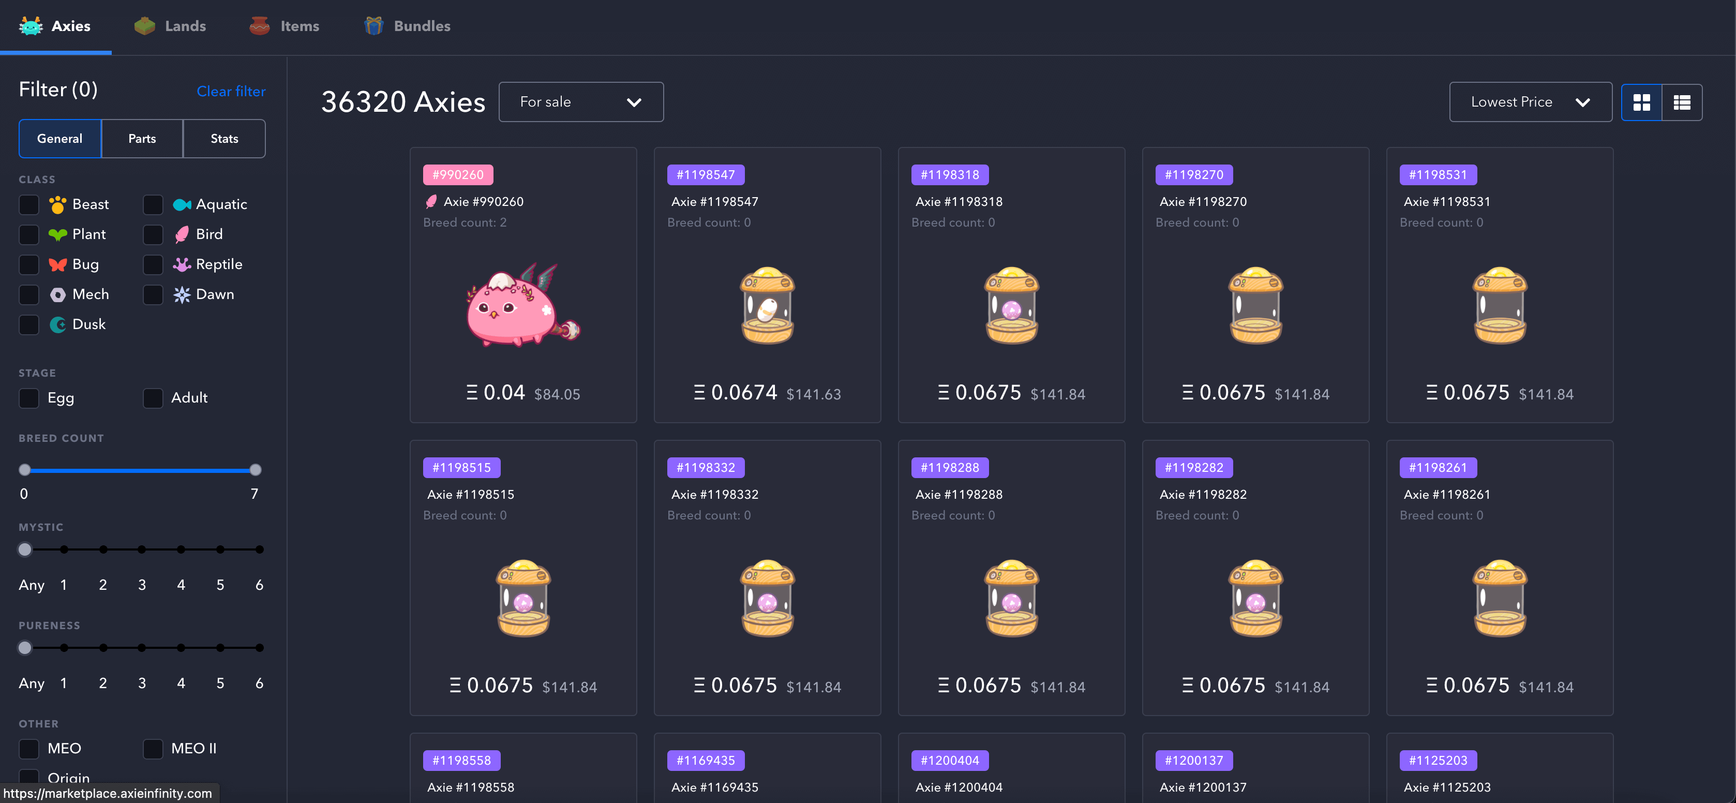Check the Reptile class filter

pos(153,264)
